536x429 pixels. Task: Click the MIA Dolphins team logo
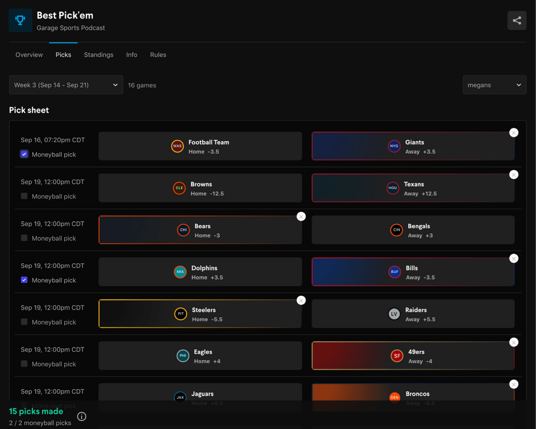point(180,271)
